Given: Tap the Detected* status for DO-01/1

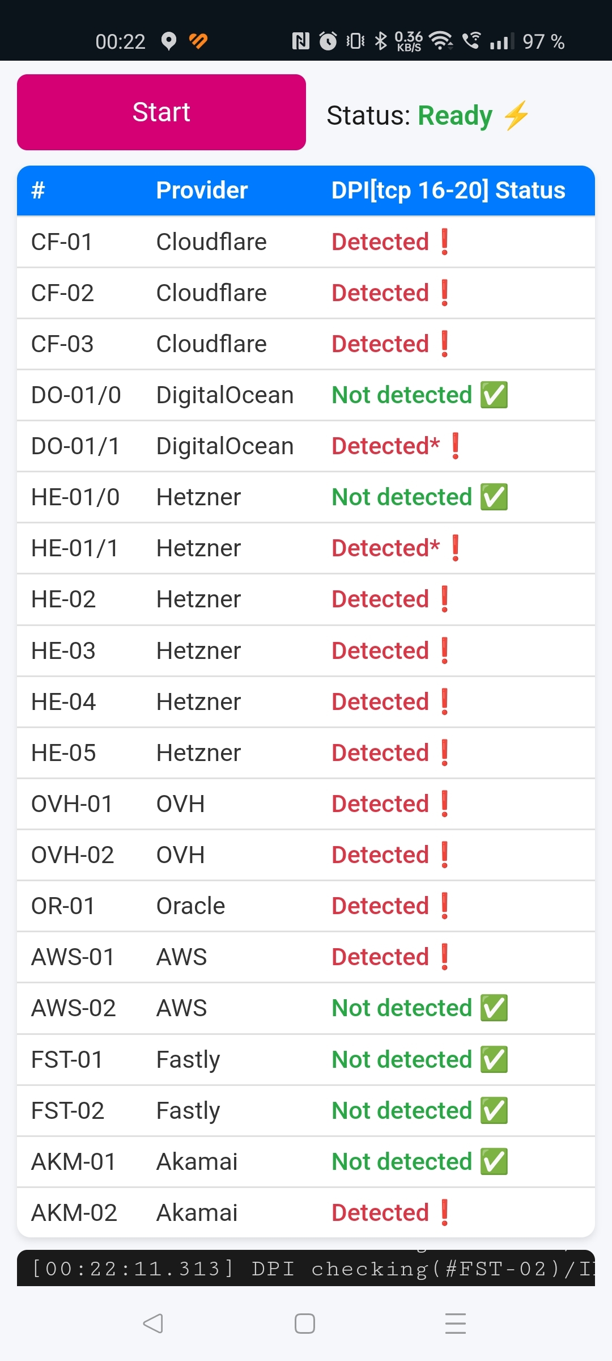Looking at the screenshot, I should pos(385,446).
